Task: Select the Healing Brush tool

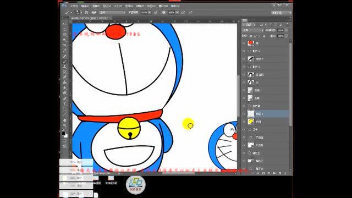Action: [65, 56]
